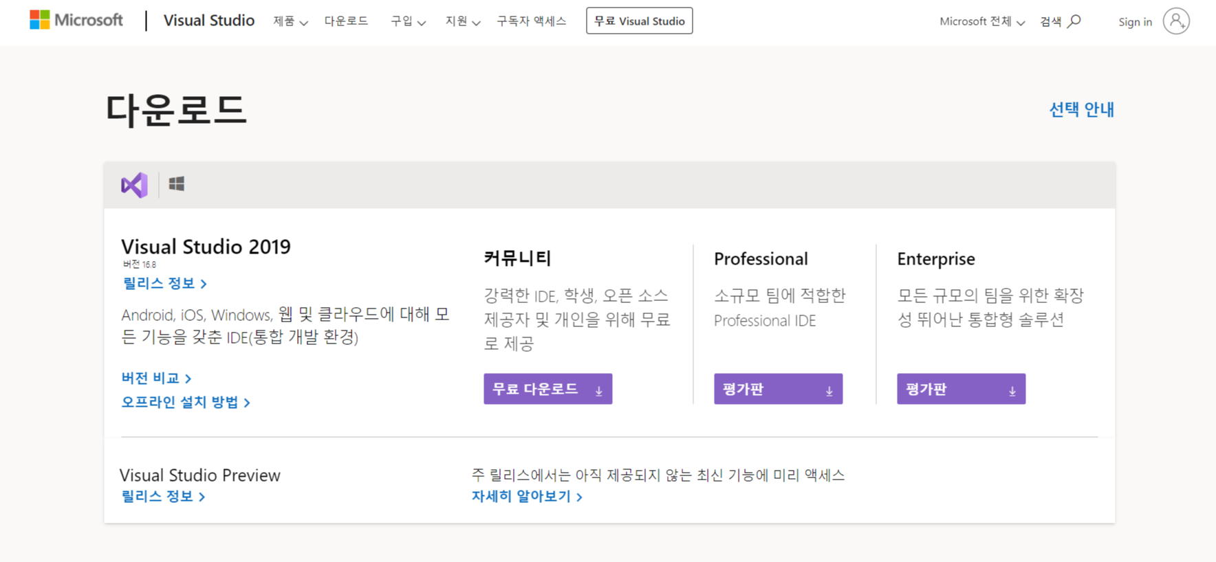Click the 커뮤니티 heading
This screenshot has width=1216, height=562.
click(x=517, y=258)
